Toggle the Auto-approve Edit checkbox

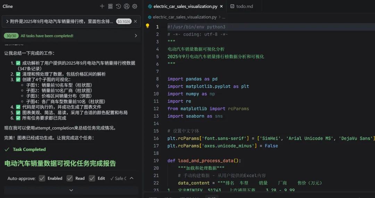click(92, 179)
